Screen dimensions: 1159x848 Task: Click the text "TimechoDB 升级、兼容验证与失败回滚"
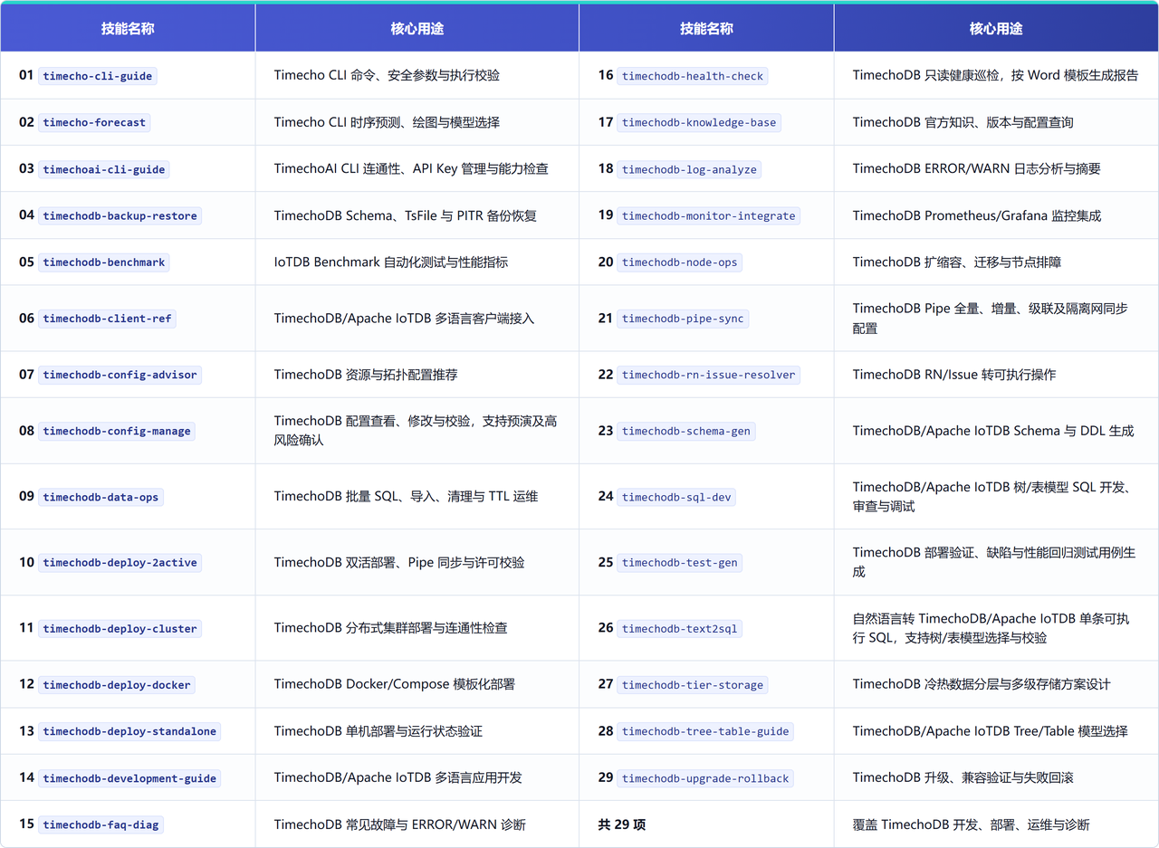point(963,777)
